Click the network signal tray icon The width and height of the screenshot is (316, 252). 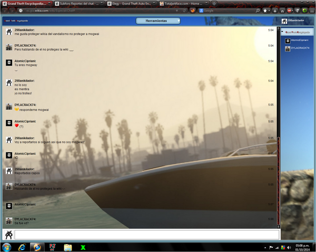tap(277, 248)
